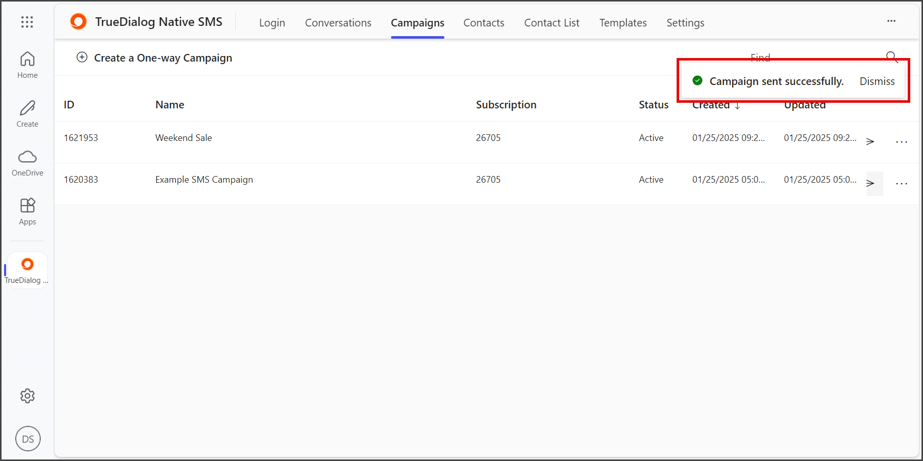
Task: Open the top-right ellipsis menu
Action: (891, 21)
